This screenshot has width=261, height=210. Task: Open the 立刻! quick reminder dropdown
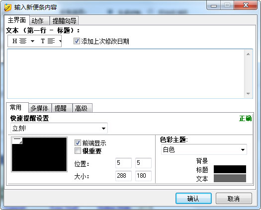point(59,128)
